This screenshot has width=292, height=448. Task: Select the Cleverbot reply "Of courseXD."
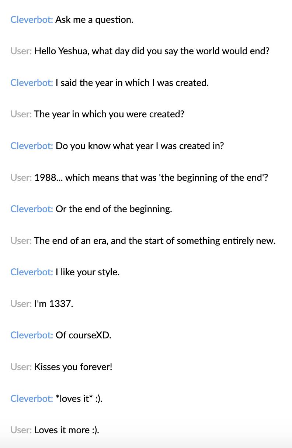83,335
